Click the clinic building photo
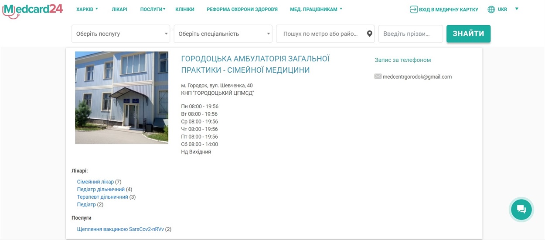This screenshot has width=545, height=240. point(122,98)
